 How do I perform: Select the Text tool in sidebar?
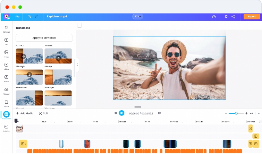(6, 40)
